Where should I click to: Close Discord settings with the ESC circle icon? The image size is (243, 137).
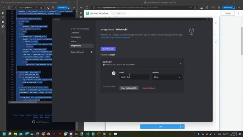(191, 30)
